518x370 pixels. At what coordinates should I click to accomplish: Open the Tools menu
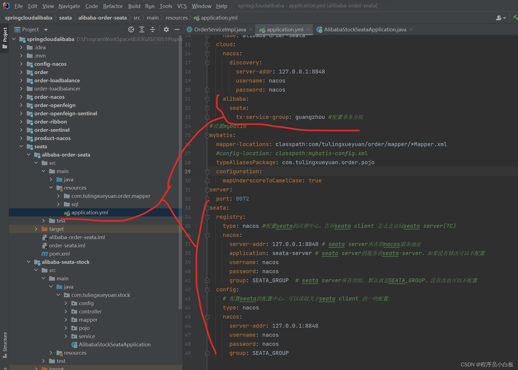coord(166,6)
